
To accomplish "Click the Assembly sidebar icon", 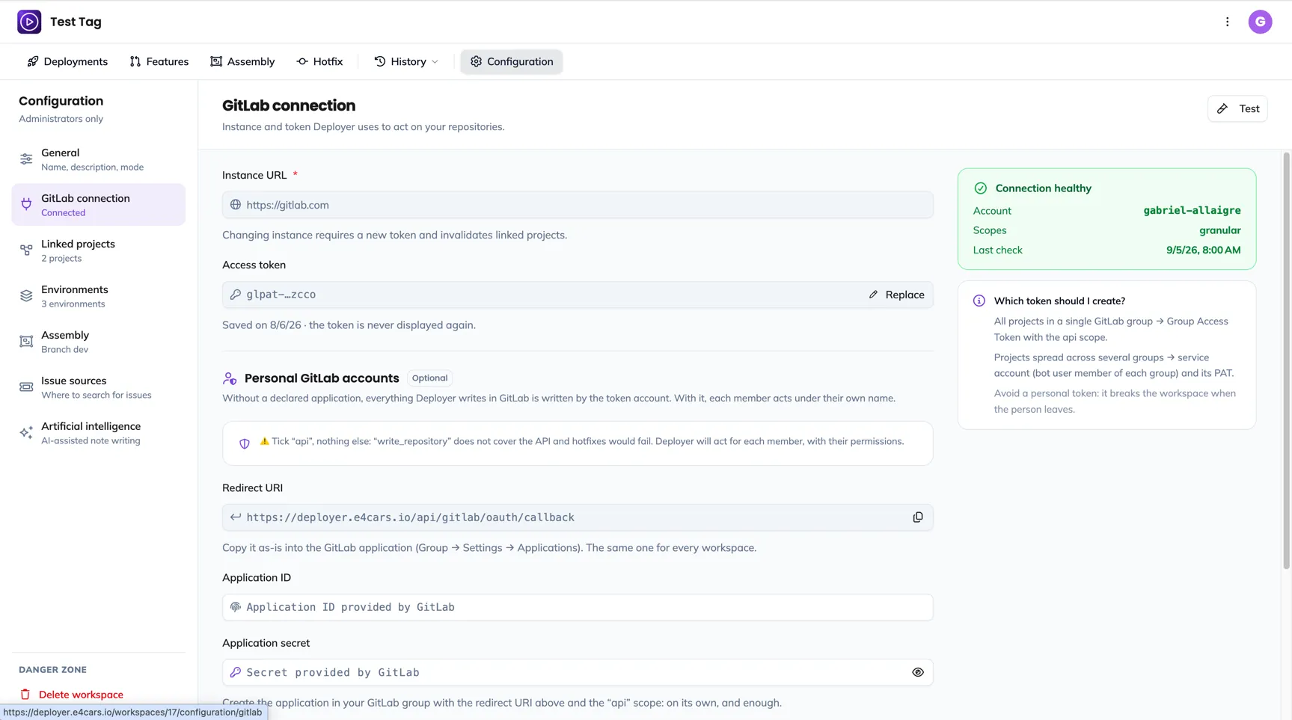I will (26, 342).
